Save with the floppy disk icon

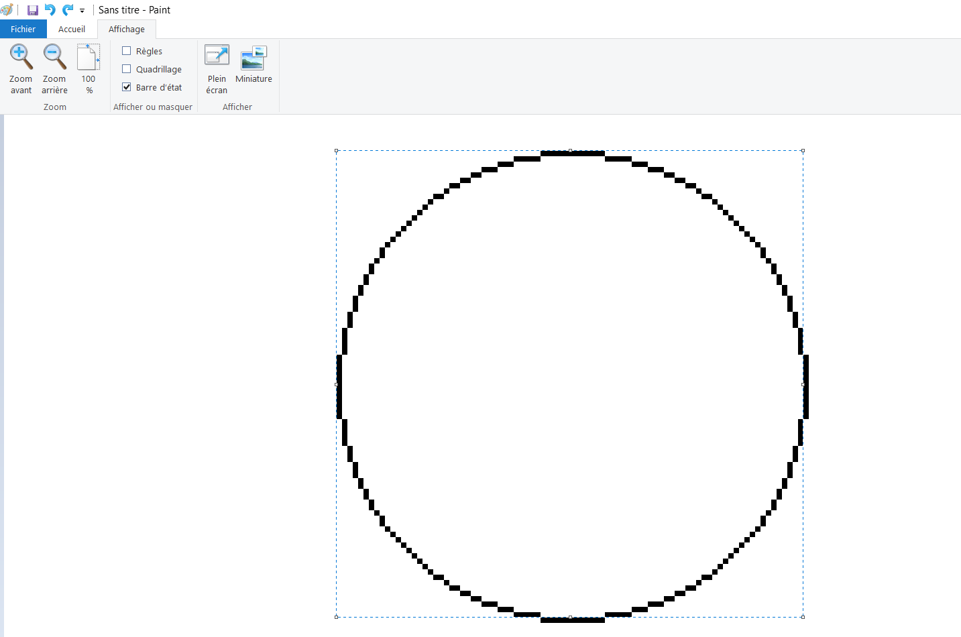tap(32, 10)
